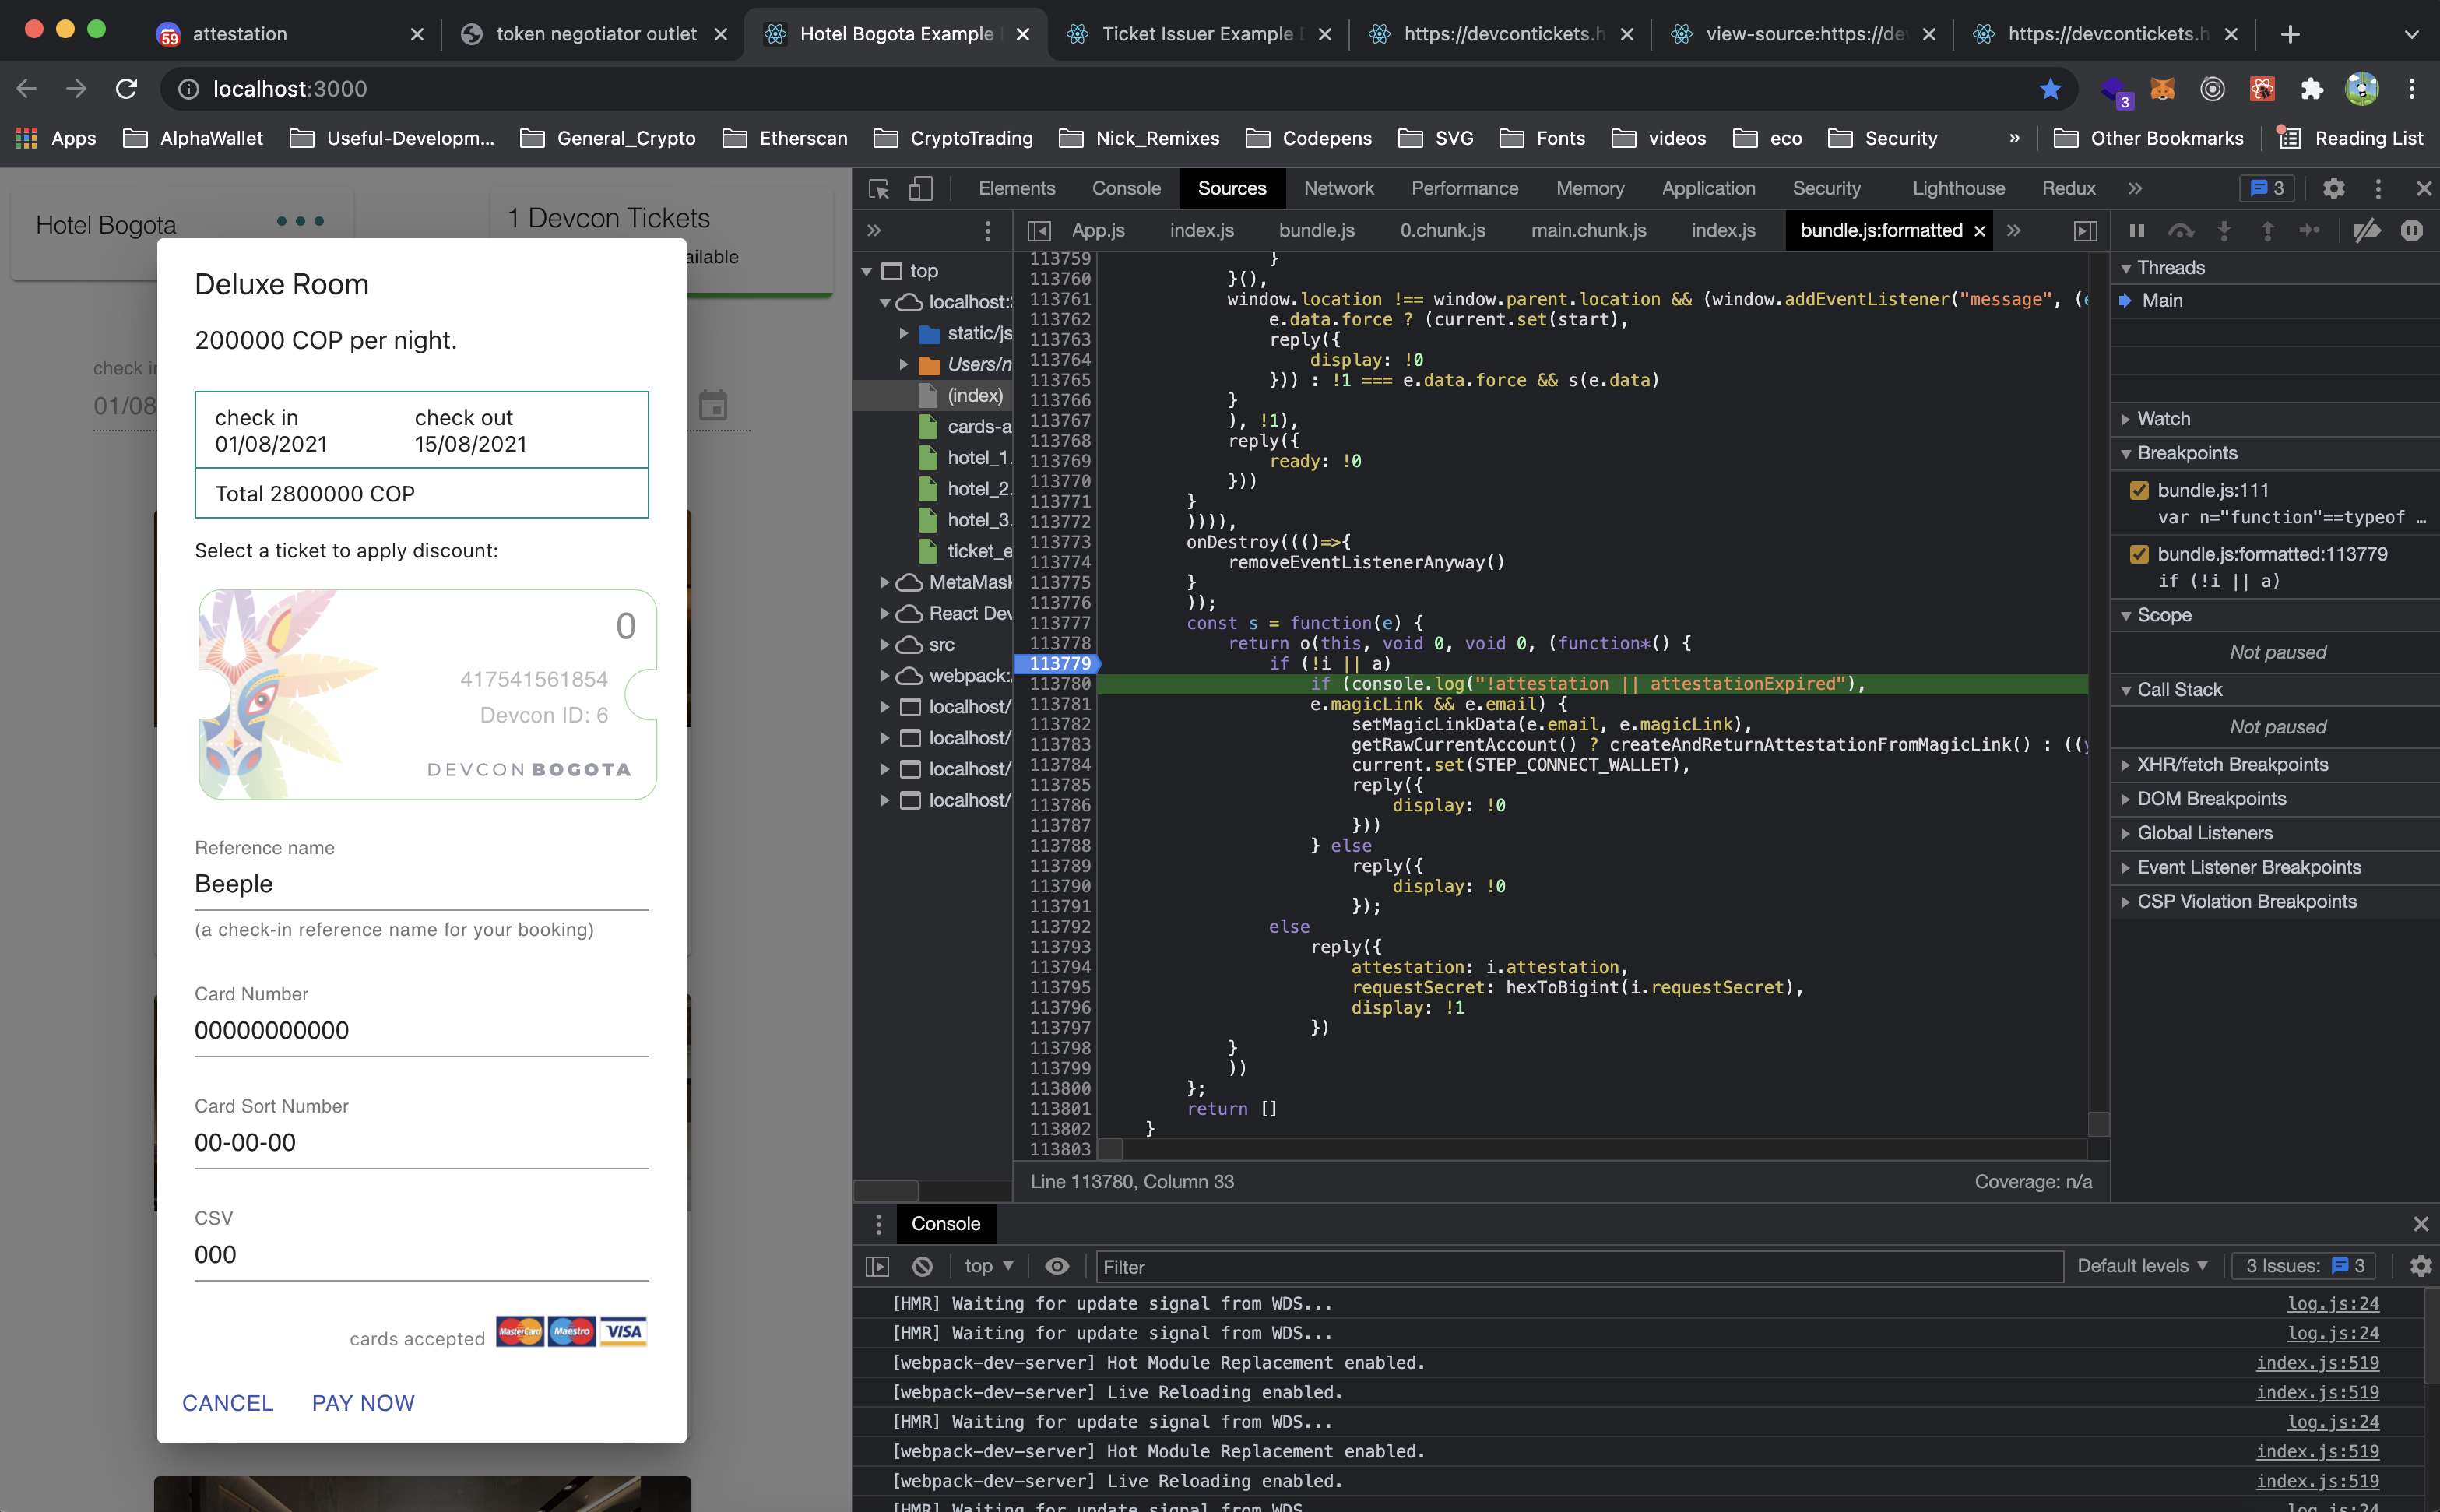Clear the console output
Image resolution: width=2440 pixels, height=1512 pixels.
[921, 1265]
